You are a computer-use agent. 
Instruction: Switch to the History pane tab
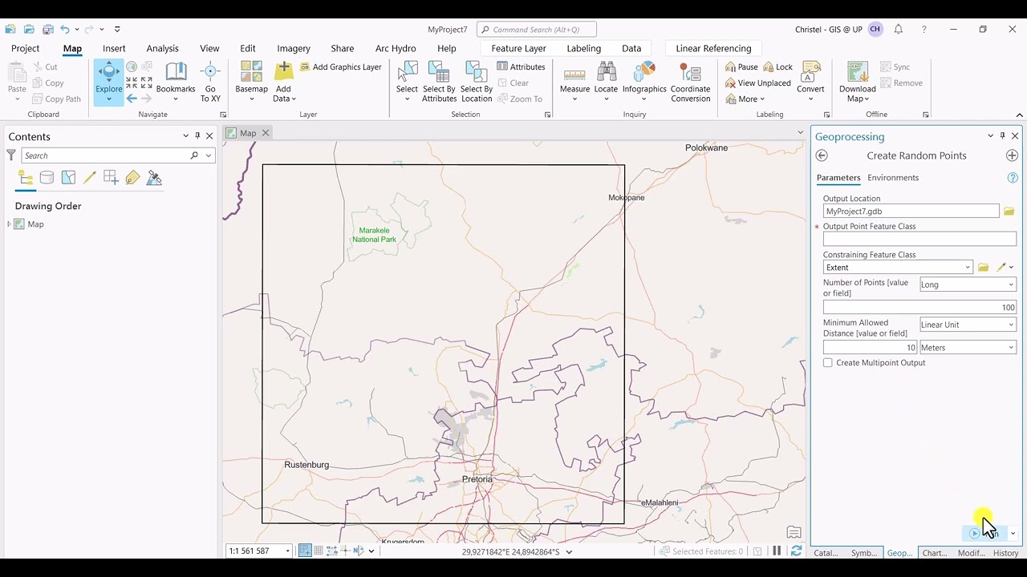pos(1005,553)
